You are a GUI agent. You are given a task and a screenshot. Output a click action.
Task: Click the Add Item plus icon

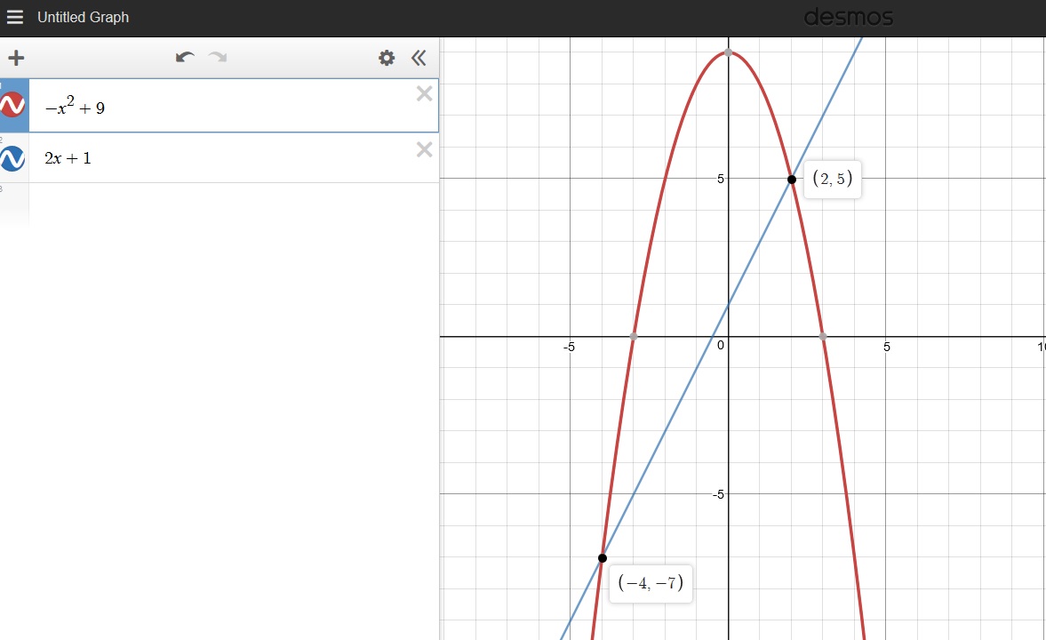(16, 59)
